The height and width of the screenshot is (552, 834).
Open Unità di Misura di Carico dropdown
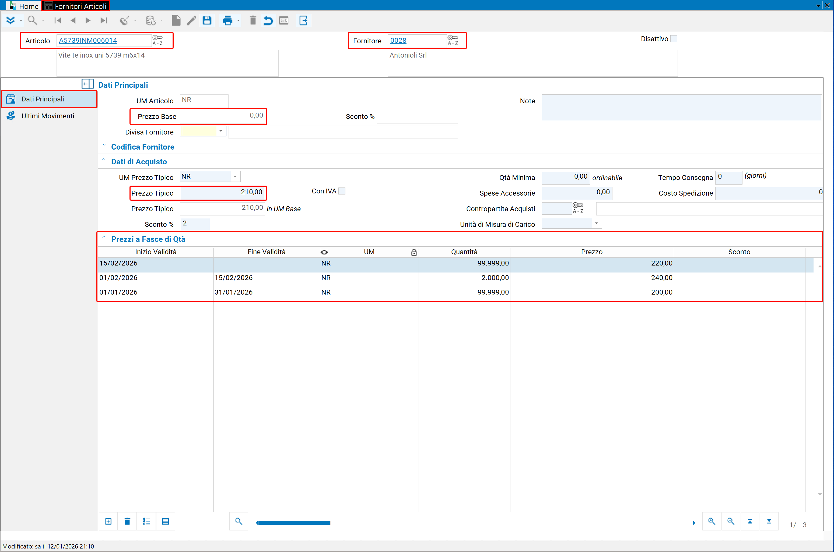(x=596, y=223)
